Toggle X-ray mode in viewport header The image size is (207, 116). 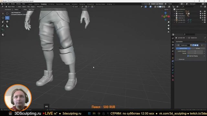tap(155, 7)
